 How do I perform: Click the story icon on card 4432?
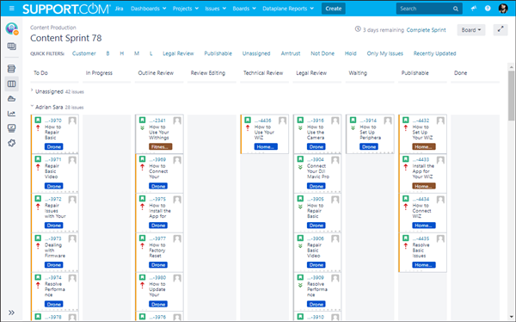tap(405, 121)
